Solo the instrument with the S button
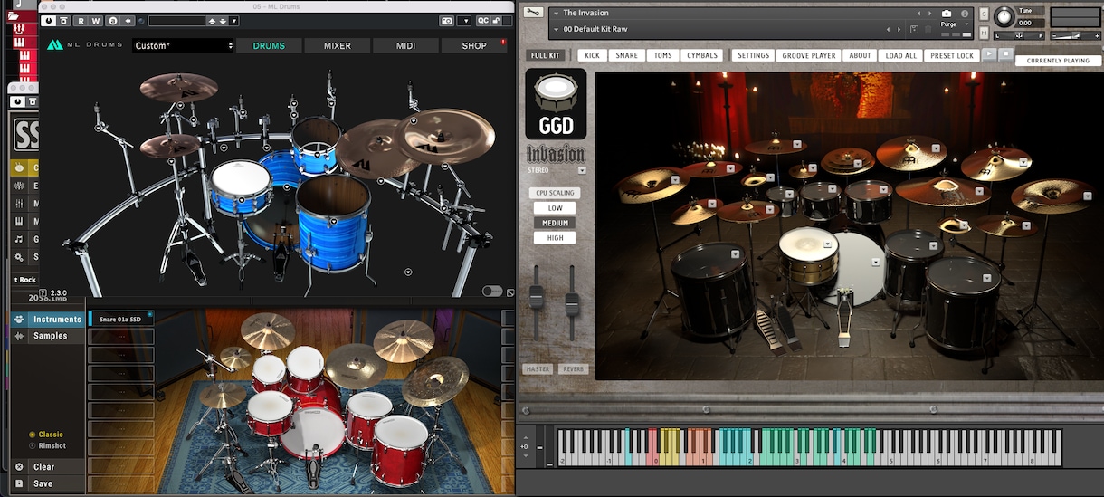The width and height of the screenshot is (1104, 497). (984, 14)
